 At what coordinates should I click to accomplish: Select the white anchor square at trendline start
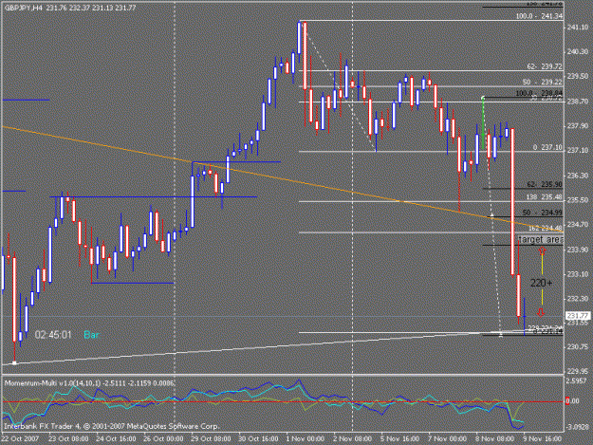point(14,363)
